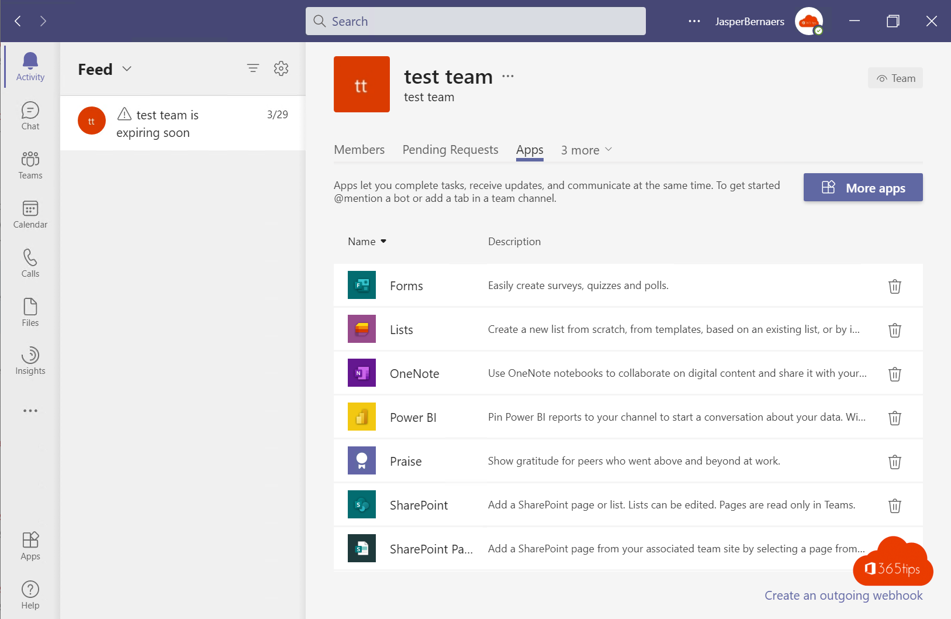Expand the 3 more tabs dropdown
Image resolution: width=951 pixels, height=619 pixels.
click(586, 150)
